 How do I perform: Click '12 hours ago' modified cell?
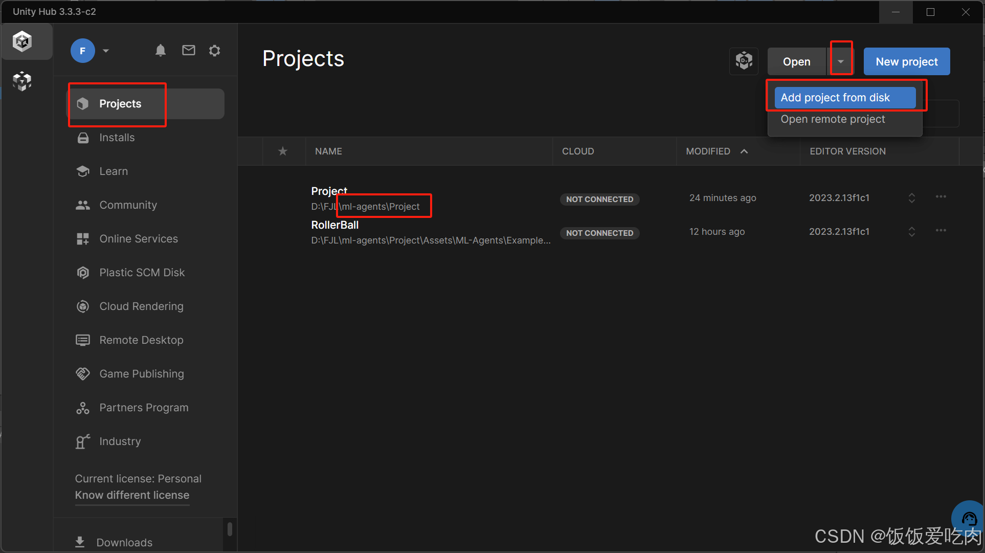pos(717,232)
